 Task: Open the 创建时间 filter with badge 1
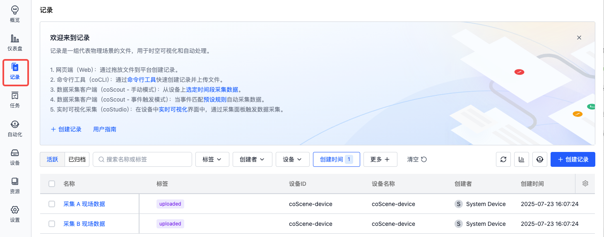337,159
